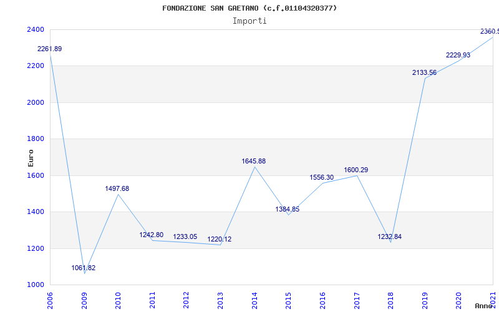499x312 pixels.
Task: Select data label 1232.84
Action: 389,237
